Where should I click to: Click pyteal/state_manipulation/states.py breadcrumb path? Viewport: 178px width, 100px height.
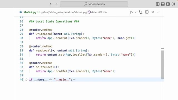click(x=64, y=12)
